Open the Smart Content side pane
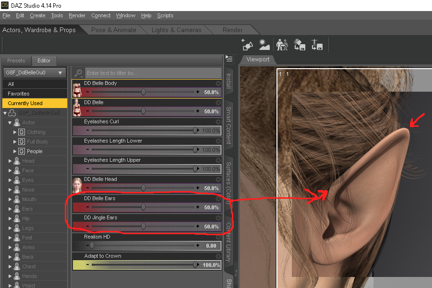 tap(228, 125)
